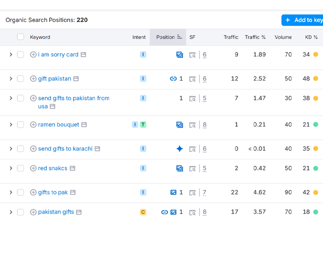Viewport: 323px width, 255px height.
Task: Click the sitelinks icon in 'gift pakistan' row
Action: pyautogui.click(x=173, y=78)
